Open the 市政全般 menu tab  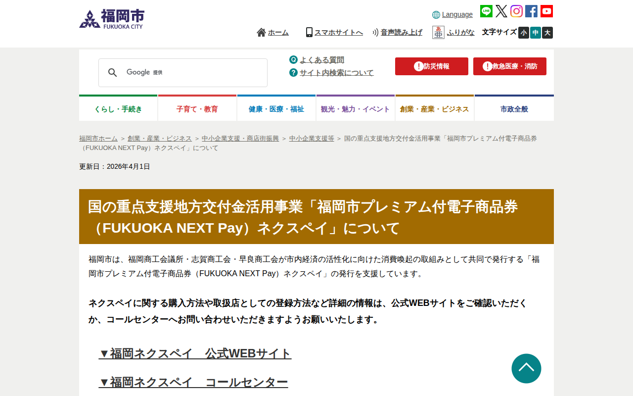click(514, 108)
